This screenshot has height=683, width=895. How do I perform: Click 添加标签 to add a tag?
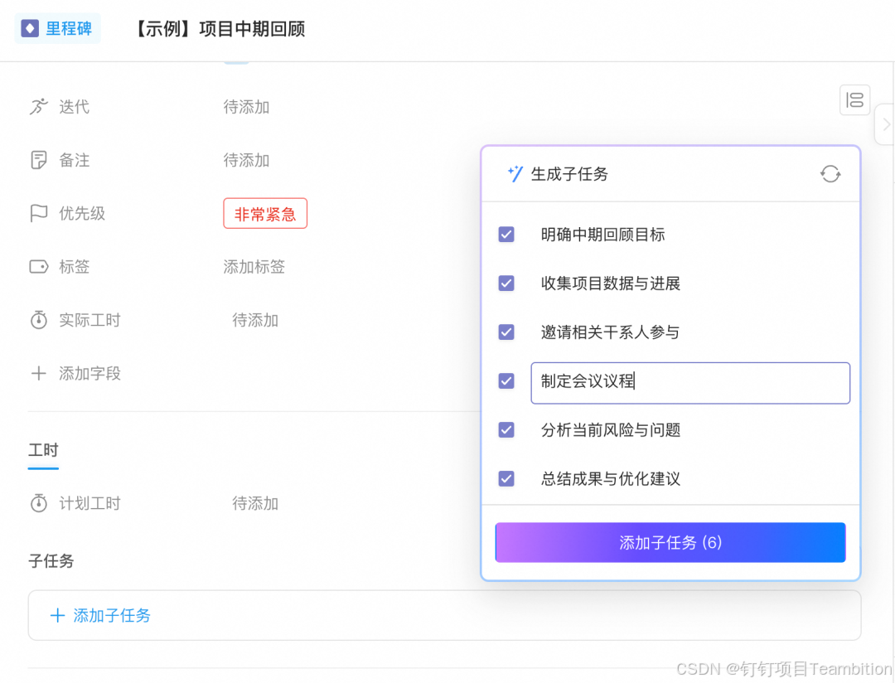(x=254, y=267)
